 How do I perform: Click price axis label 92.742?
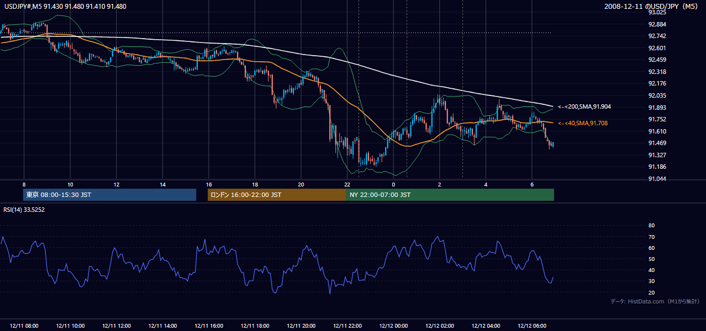click(657, 36)
